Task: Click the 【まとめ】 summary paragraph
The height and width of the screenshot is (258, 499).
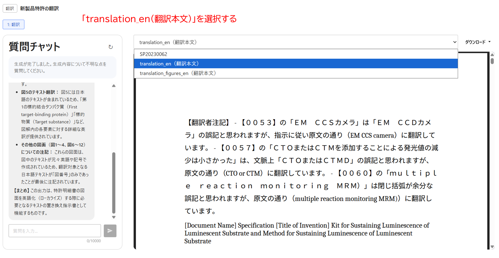Action: (50, 202)
